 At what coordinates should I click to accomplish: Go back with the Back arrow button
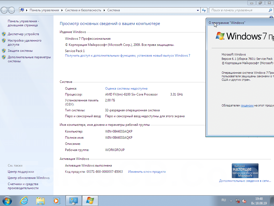coord(4,10)
